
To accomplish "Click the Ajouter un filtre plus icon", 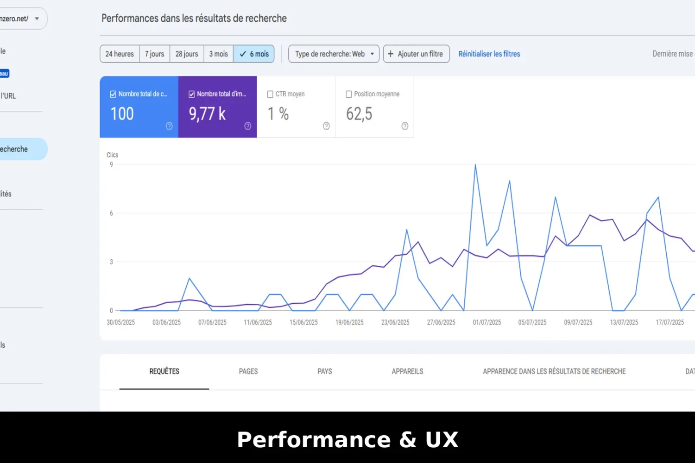I will coord(391,54).
